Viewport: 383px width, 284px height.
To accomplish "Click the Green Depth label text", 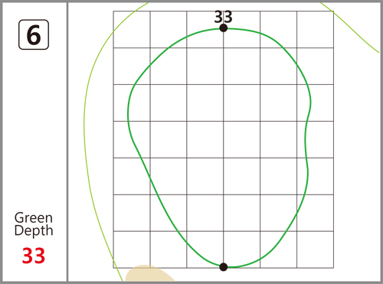I will point(34,224).
